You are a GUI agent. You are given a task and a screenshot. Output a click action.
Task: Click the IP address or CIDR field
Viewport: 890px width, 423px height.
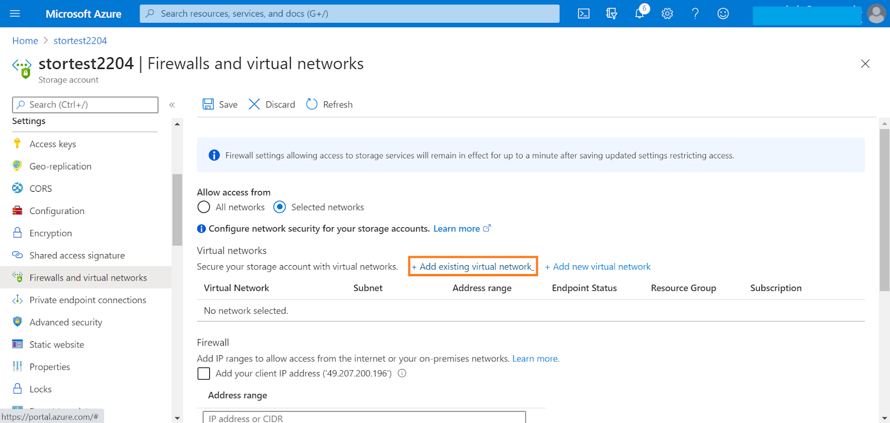coord(364,418)
